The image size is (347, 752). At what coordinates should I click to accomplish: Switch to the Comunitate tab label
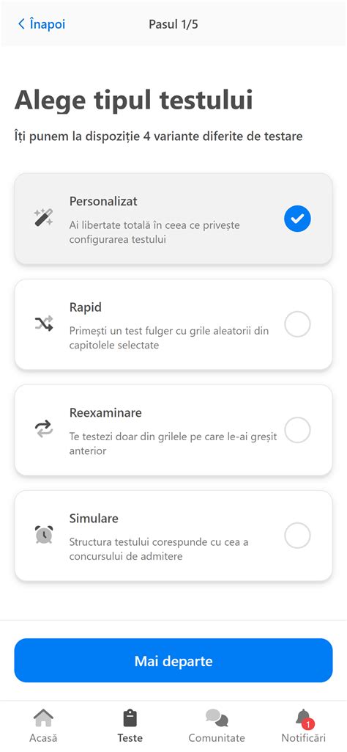[x=217, y=737]
